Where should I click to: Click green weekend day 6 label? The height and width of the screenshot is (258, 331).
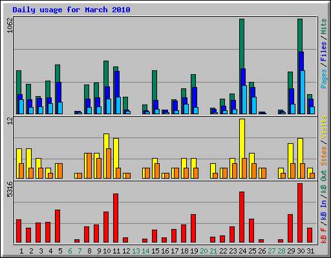click(x=70, y=251)
